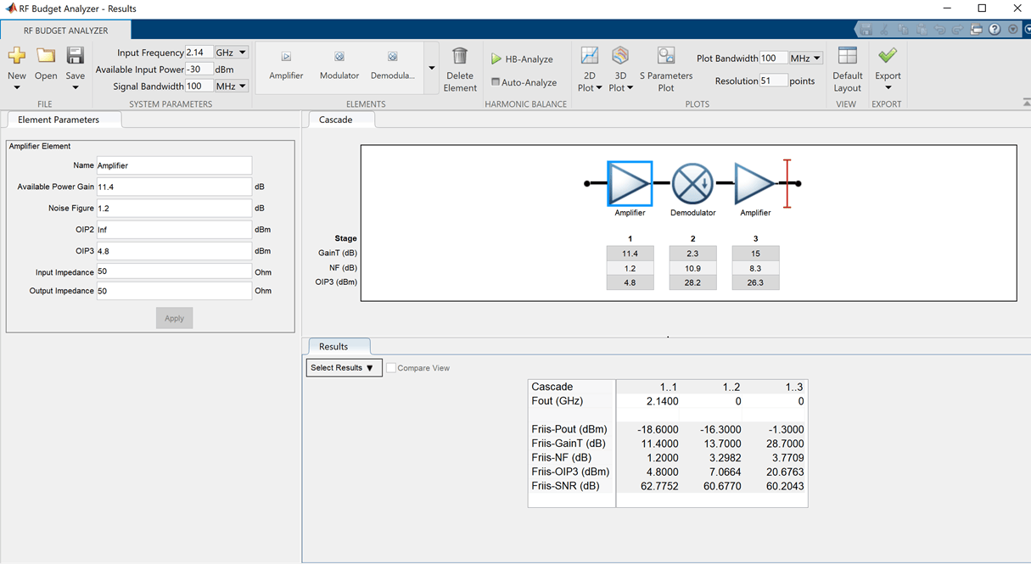Viewport: 1031px width, 564px height.
Task: Open a saved file with Open icon
Action: click(x=46, y=56)
